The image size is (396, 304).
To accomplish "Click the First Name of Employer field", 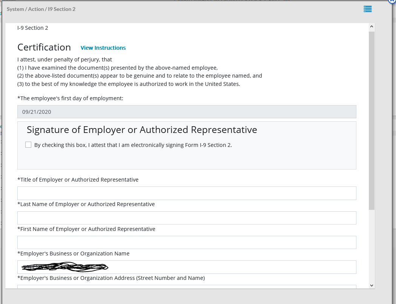I will 187,242.
